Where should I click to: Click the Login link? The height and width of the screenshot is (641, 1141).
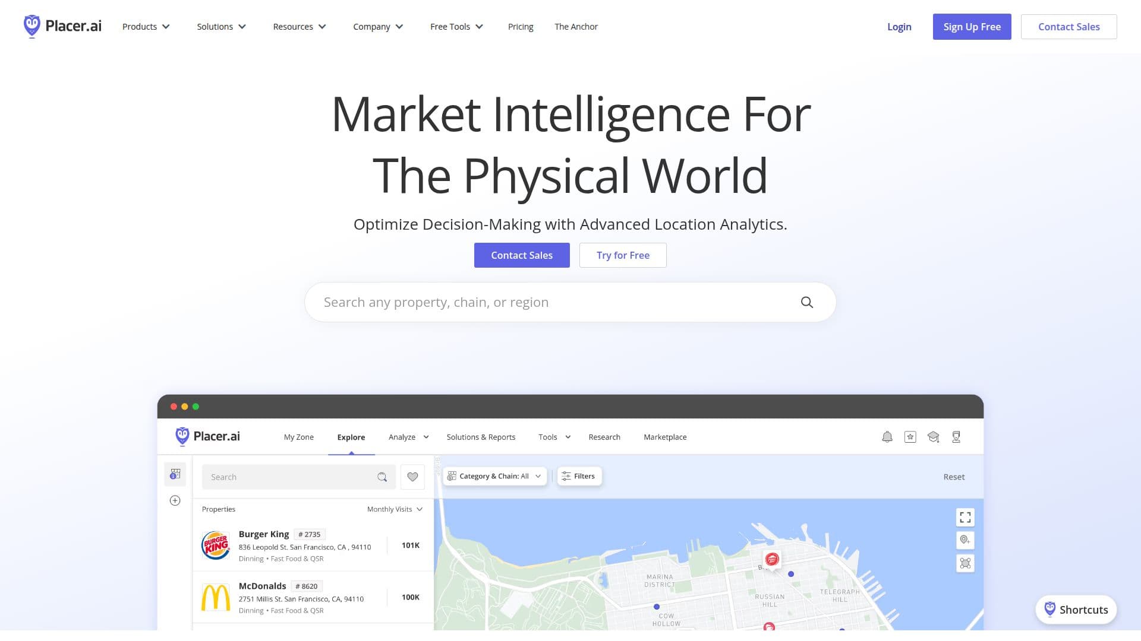[899, 27]
